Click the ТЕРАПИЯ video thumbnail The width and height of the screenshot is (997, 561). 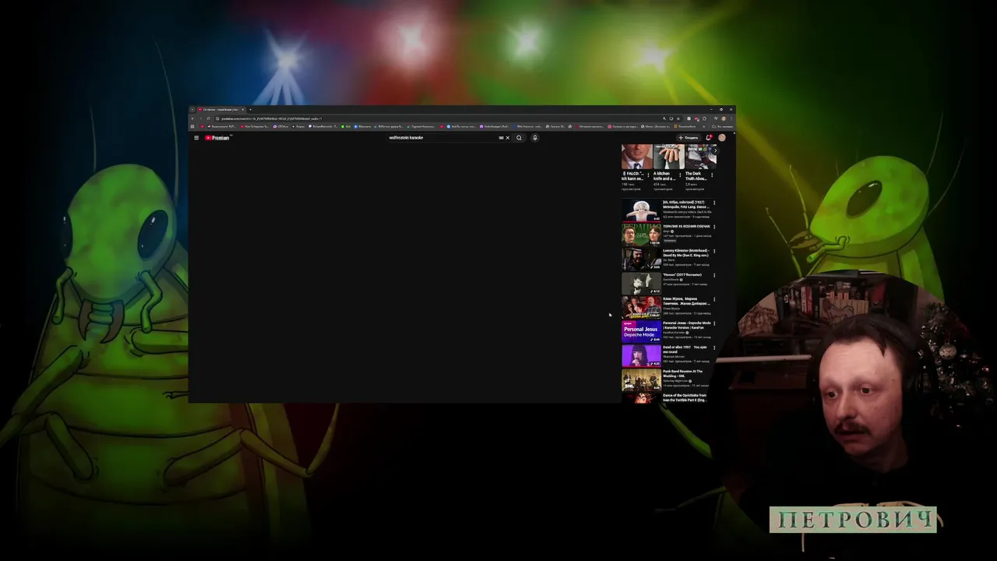click(641, 235)
